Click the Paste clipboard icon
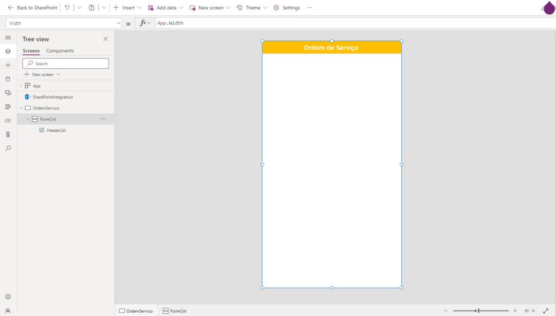Screen dimensions: 556x316 pos(92,8)
